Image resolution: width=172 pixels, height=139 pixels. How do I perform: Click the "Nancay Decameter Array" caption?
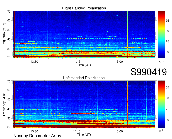(37, 136)
